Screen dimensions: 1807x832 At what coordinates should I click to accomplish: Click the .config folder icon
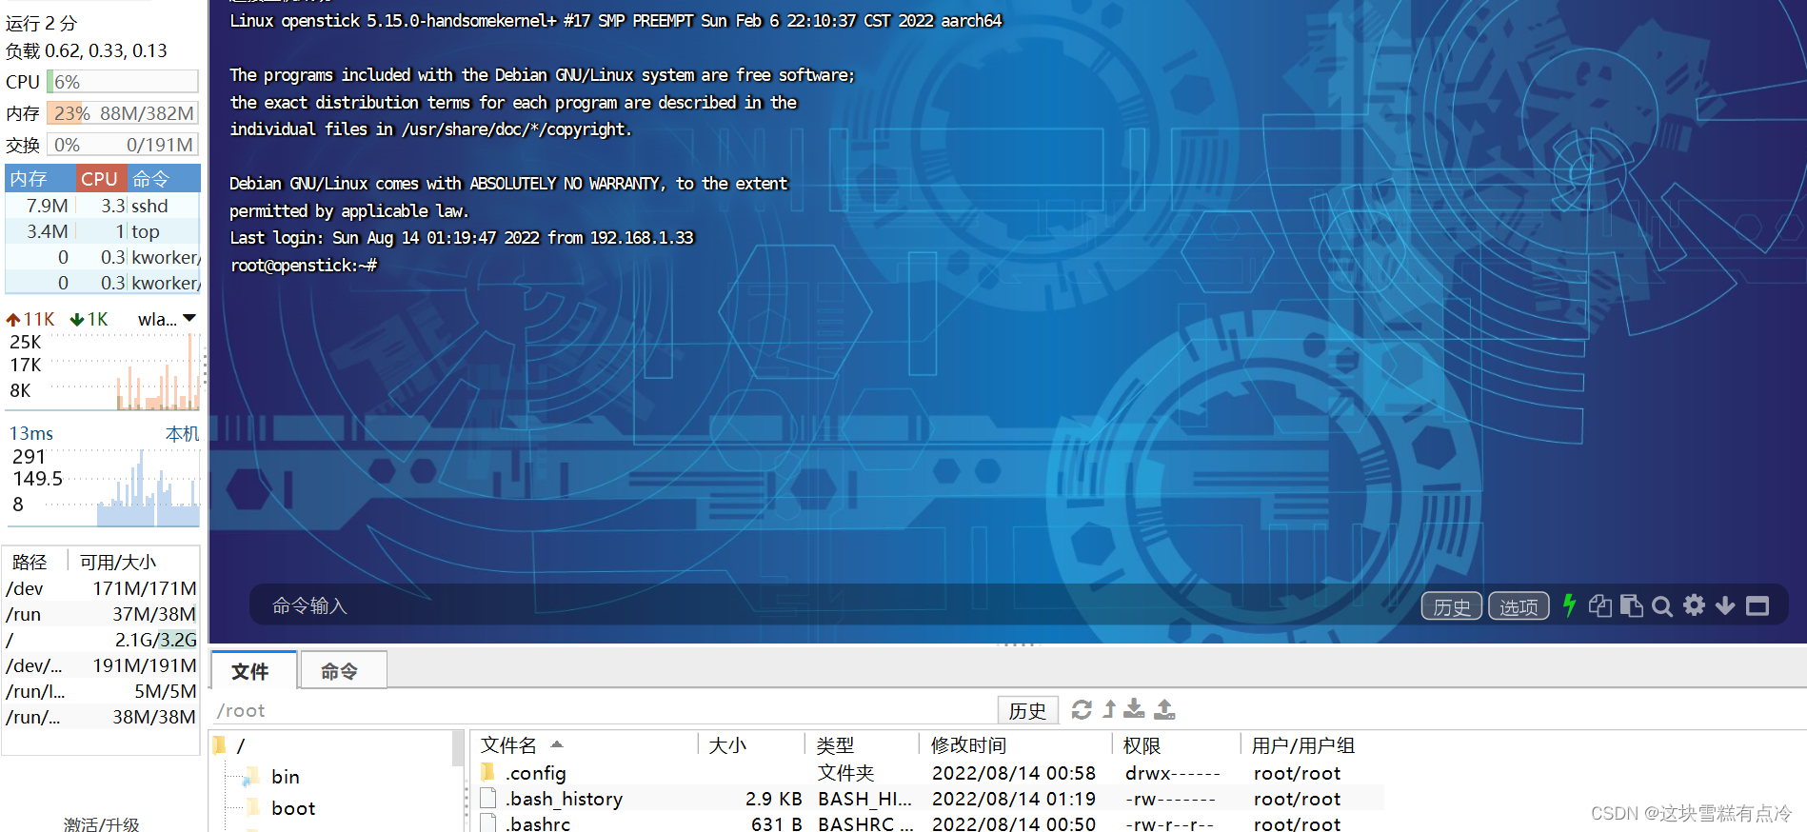pos(488,771)
